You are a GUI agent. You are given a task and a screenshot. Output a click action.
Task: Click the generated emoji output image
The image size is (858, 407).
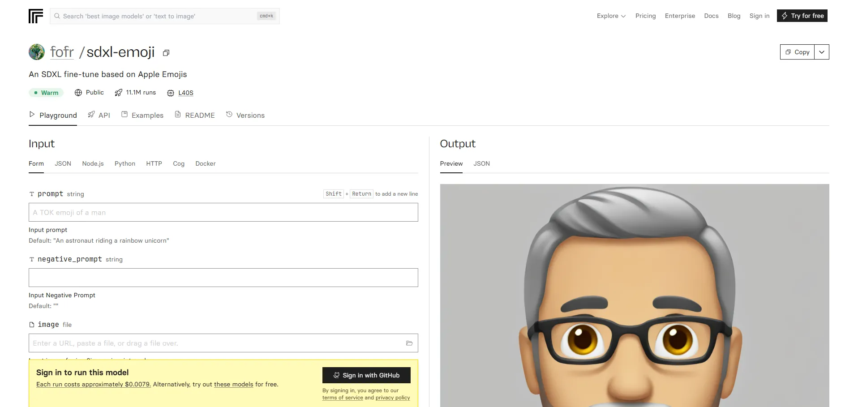coord(634,296)
